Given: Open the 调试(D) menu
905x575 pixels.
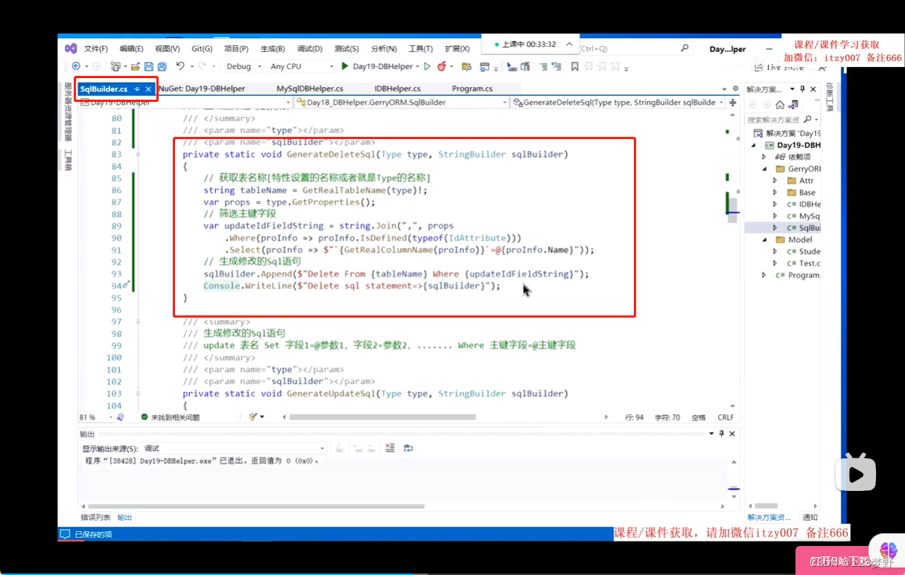Looking at the screenshot, I should (x=310, y=48).
